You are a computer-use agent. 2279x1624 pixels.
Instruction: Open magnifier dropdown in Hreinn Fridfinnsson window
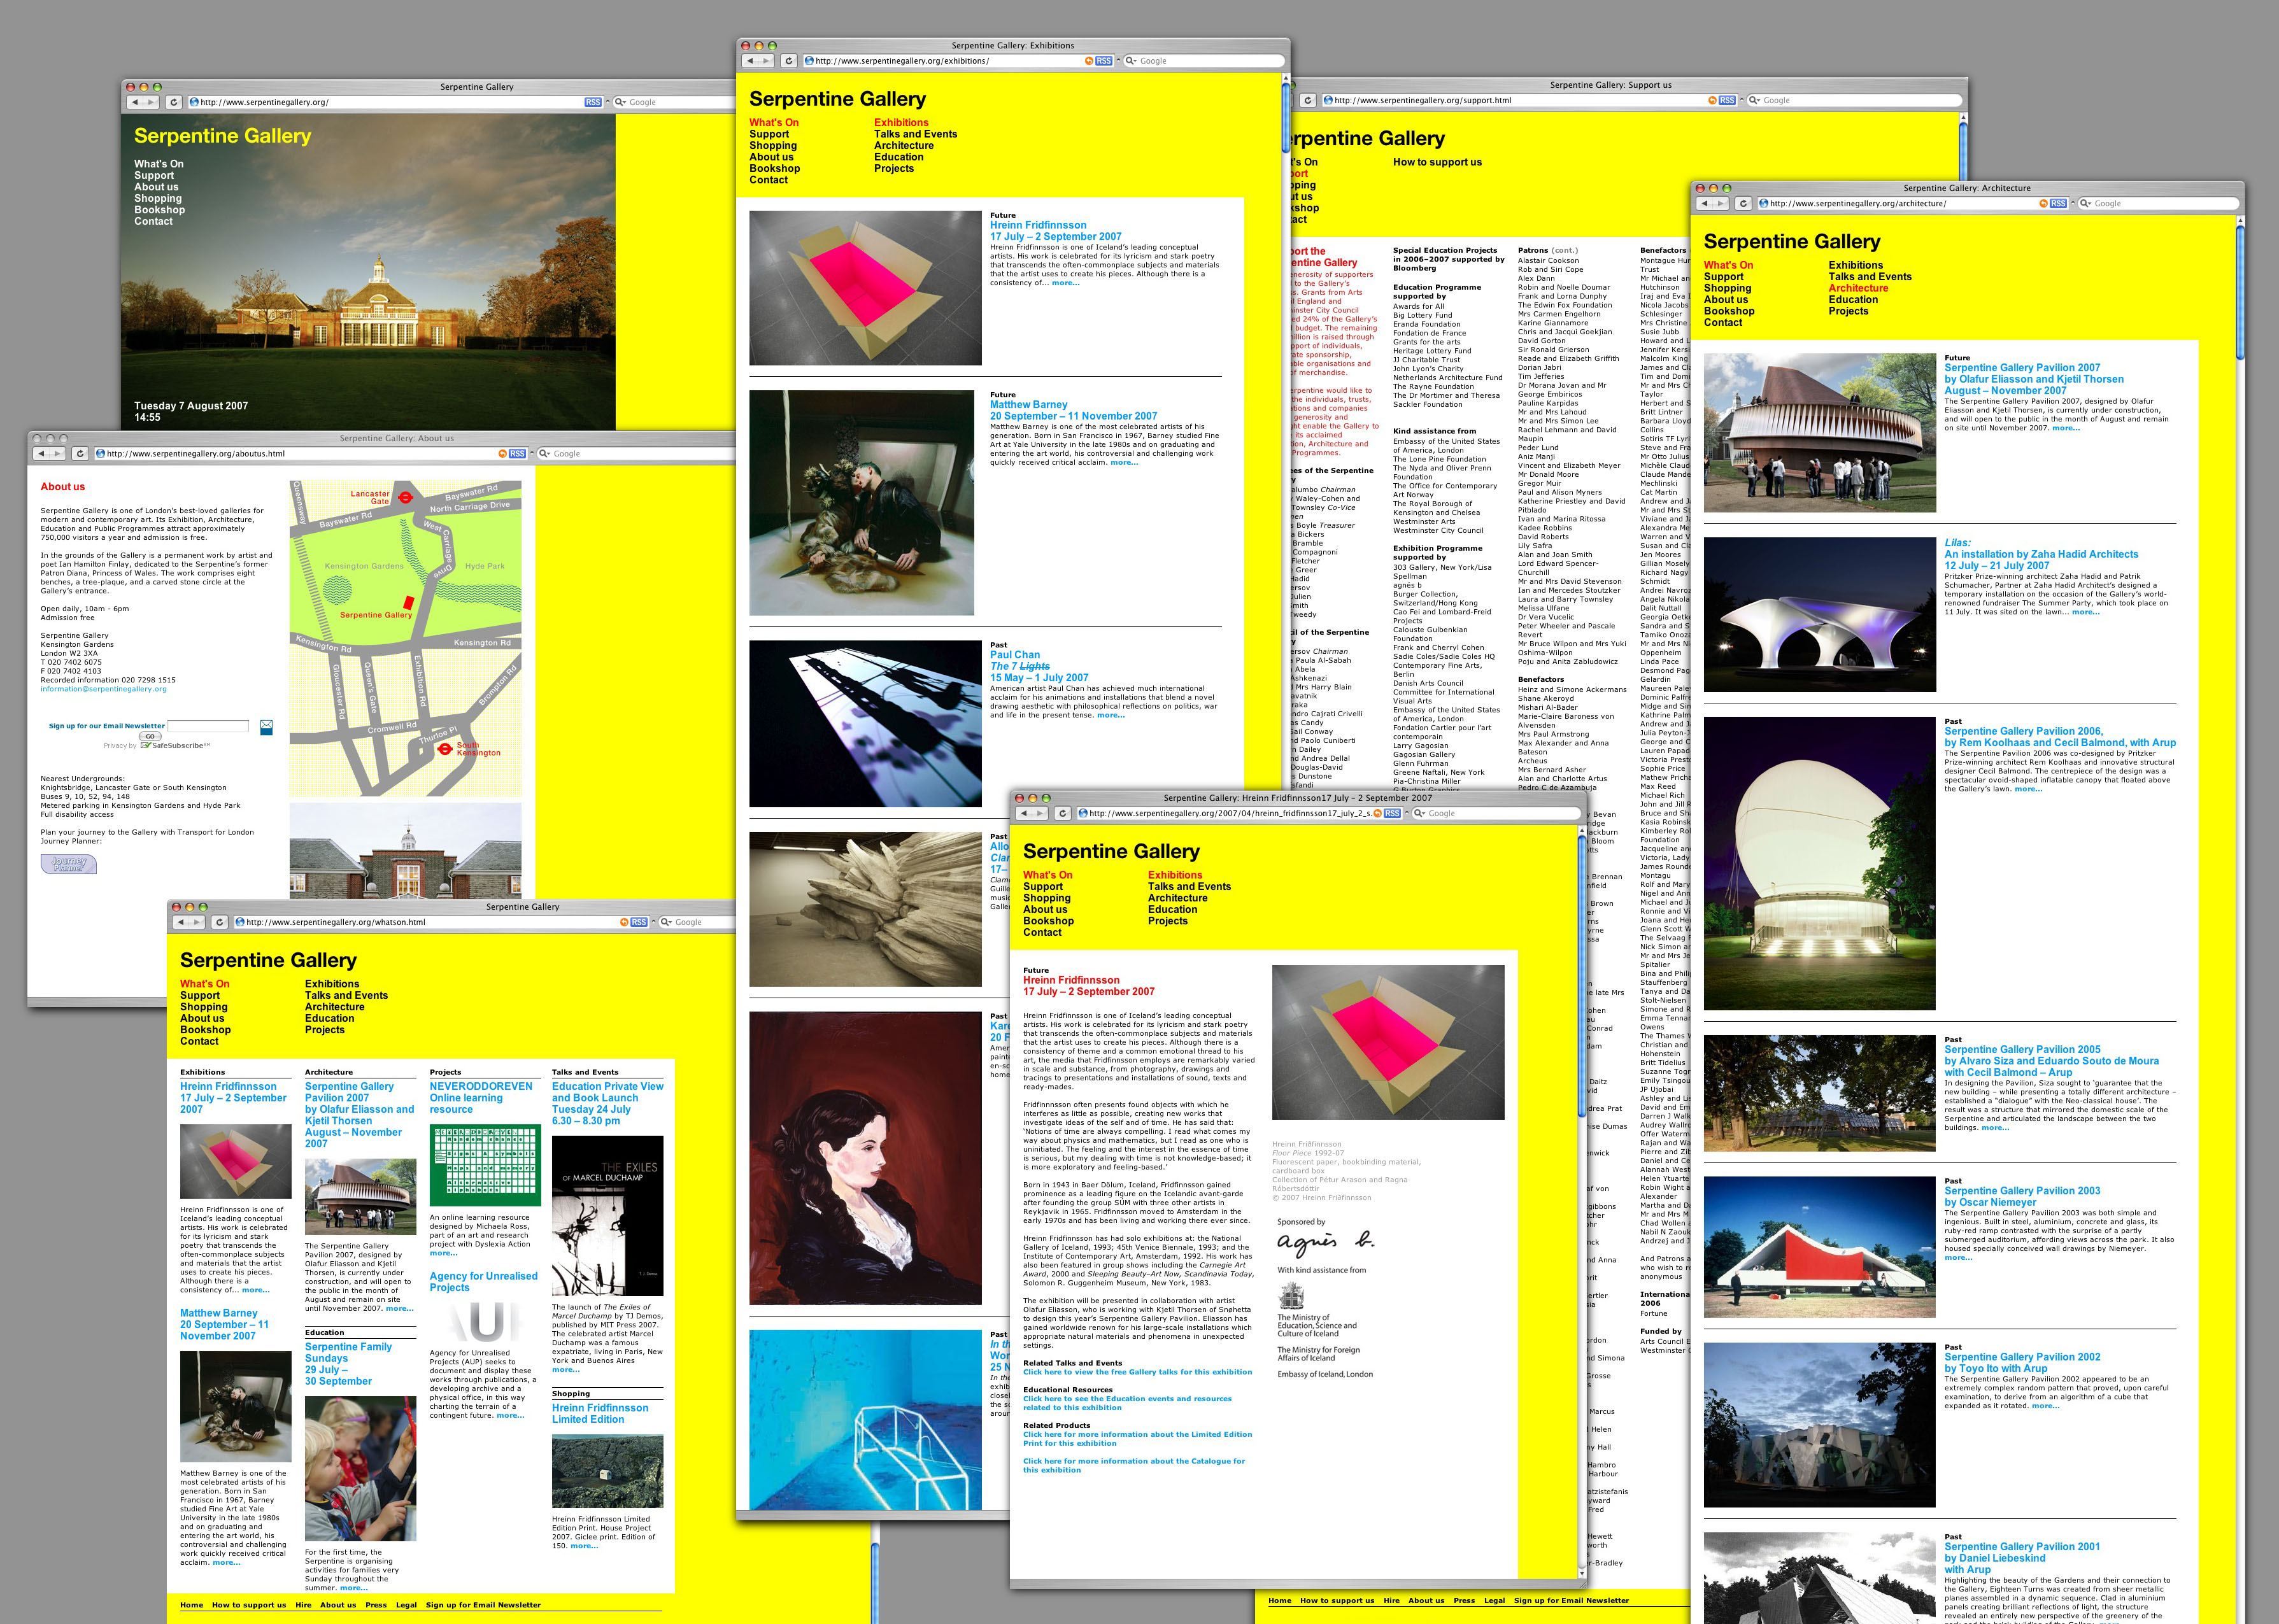[x=1420, y=814]
